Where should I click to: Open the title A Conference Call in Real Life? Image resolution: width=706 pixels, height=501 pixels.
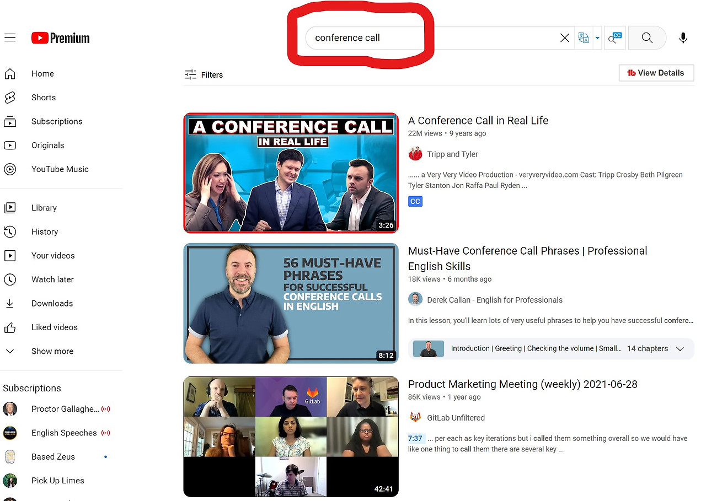tap(478, 121)
